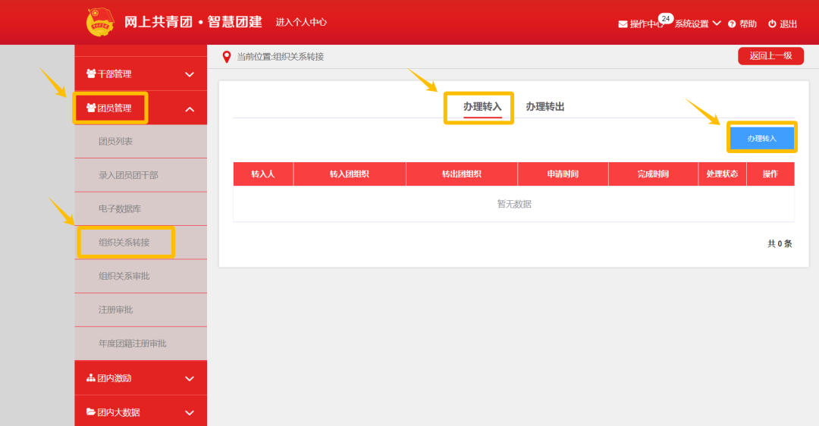Open 年度团籍注册审批 in the sidebar

pos(140,343)
